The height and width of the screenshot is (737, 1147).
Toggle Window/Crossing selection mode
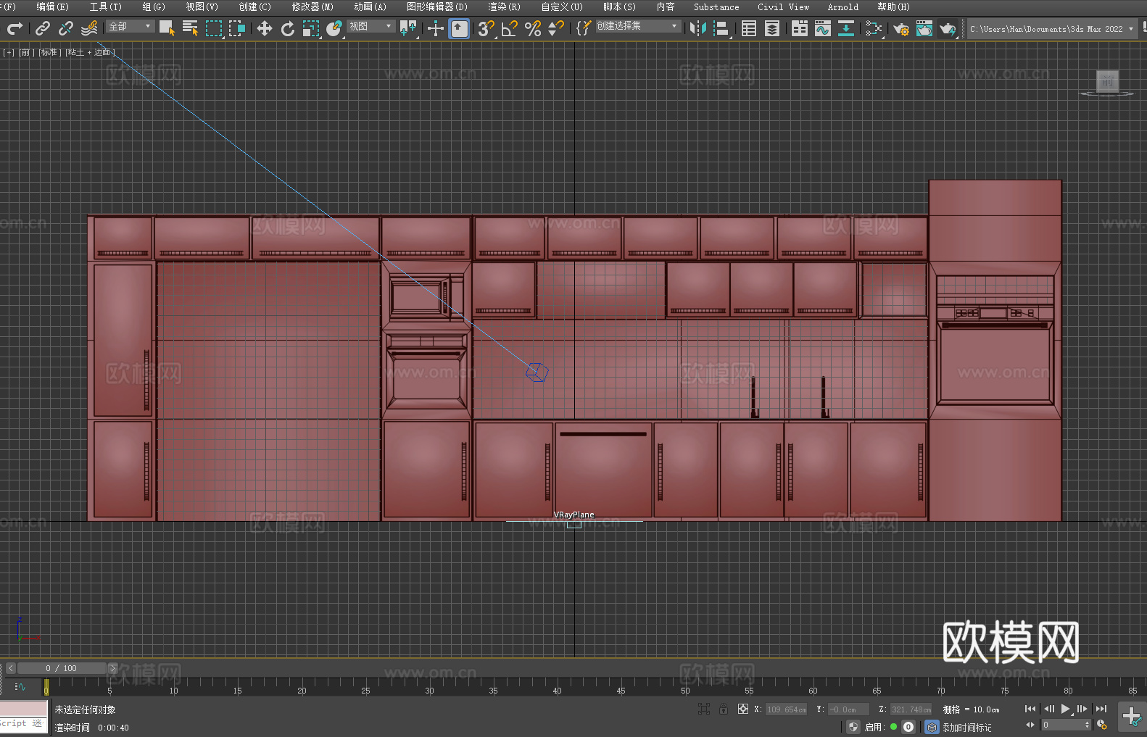[x=237, y=28]
